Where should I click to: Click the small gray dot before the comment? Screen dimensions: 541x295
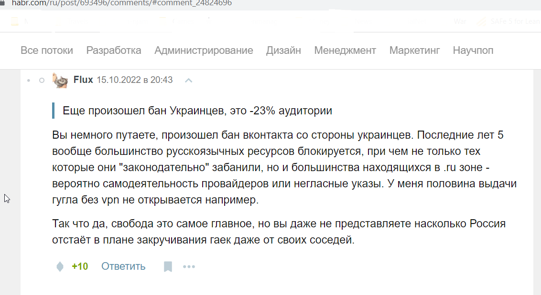pyautogui.click(x=29, y=81)
